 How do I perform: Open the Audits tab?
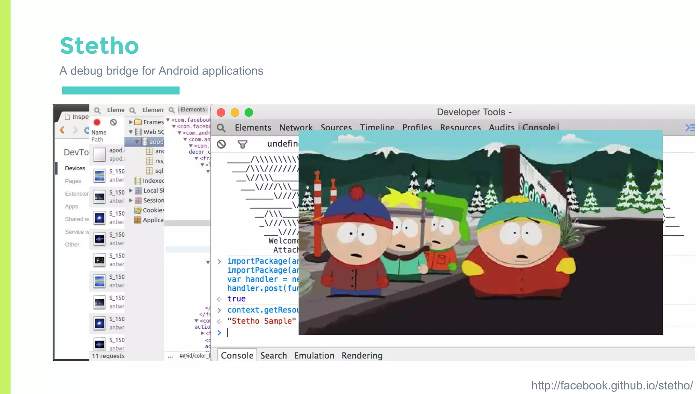tap(501, 128)
